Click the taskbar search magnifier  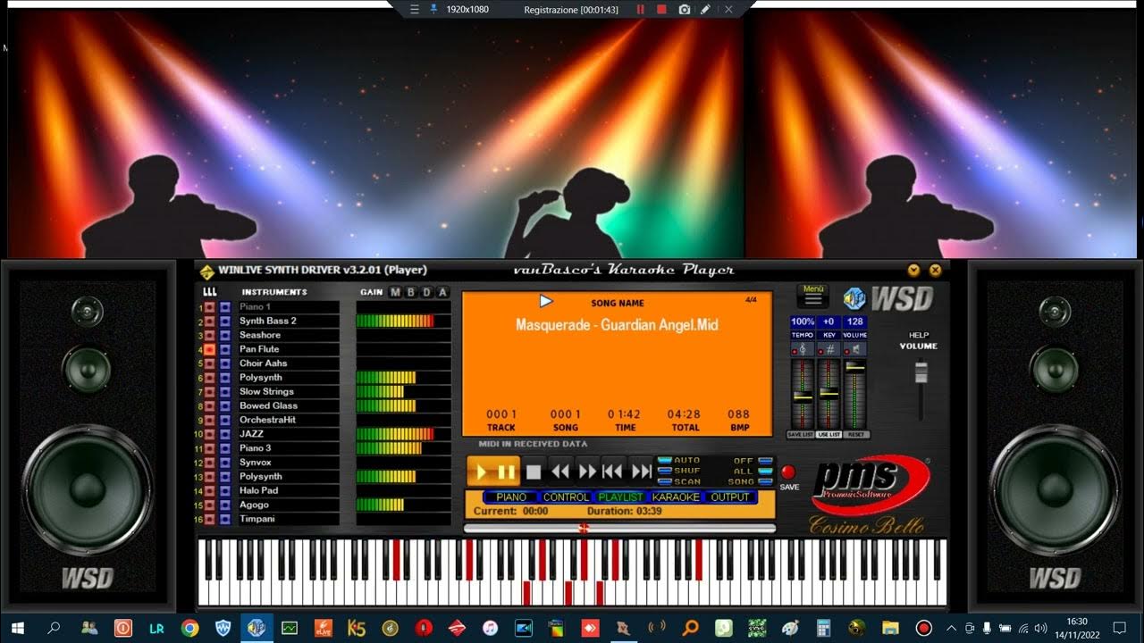pyautogui.click(x=54, y=628)
